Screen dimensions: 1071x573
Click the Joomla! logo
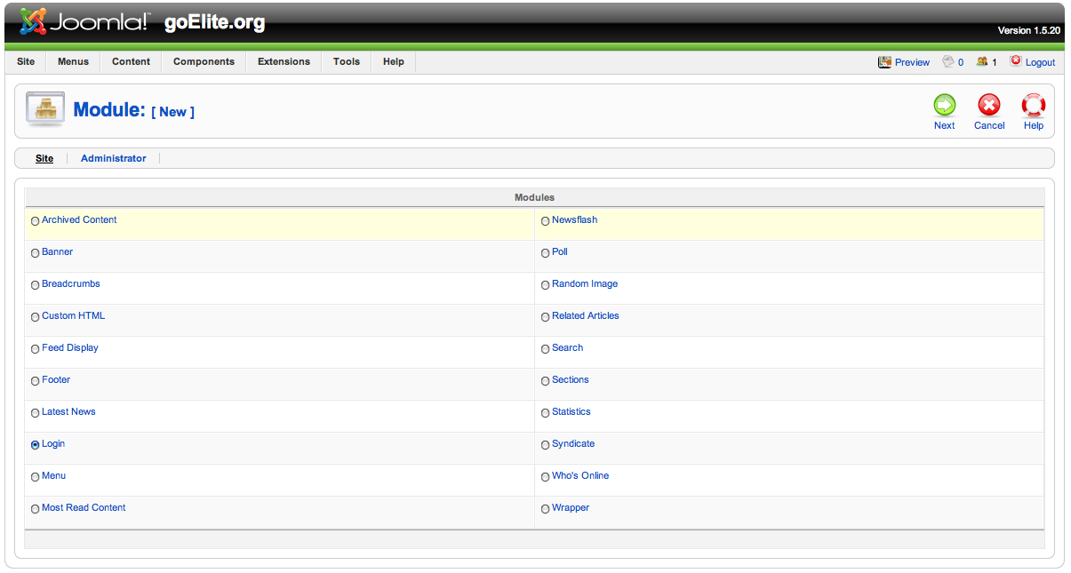(85, 22)
